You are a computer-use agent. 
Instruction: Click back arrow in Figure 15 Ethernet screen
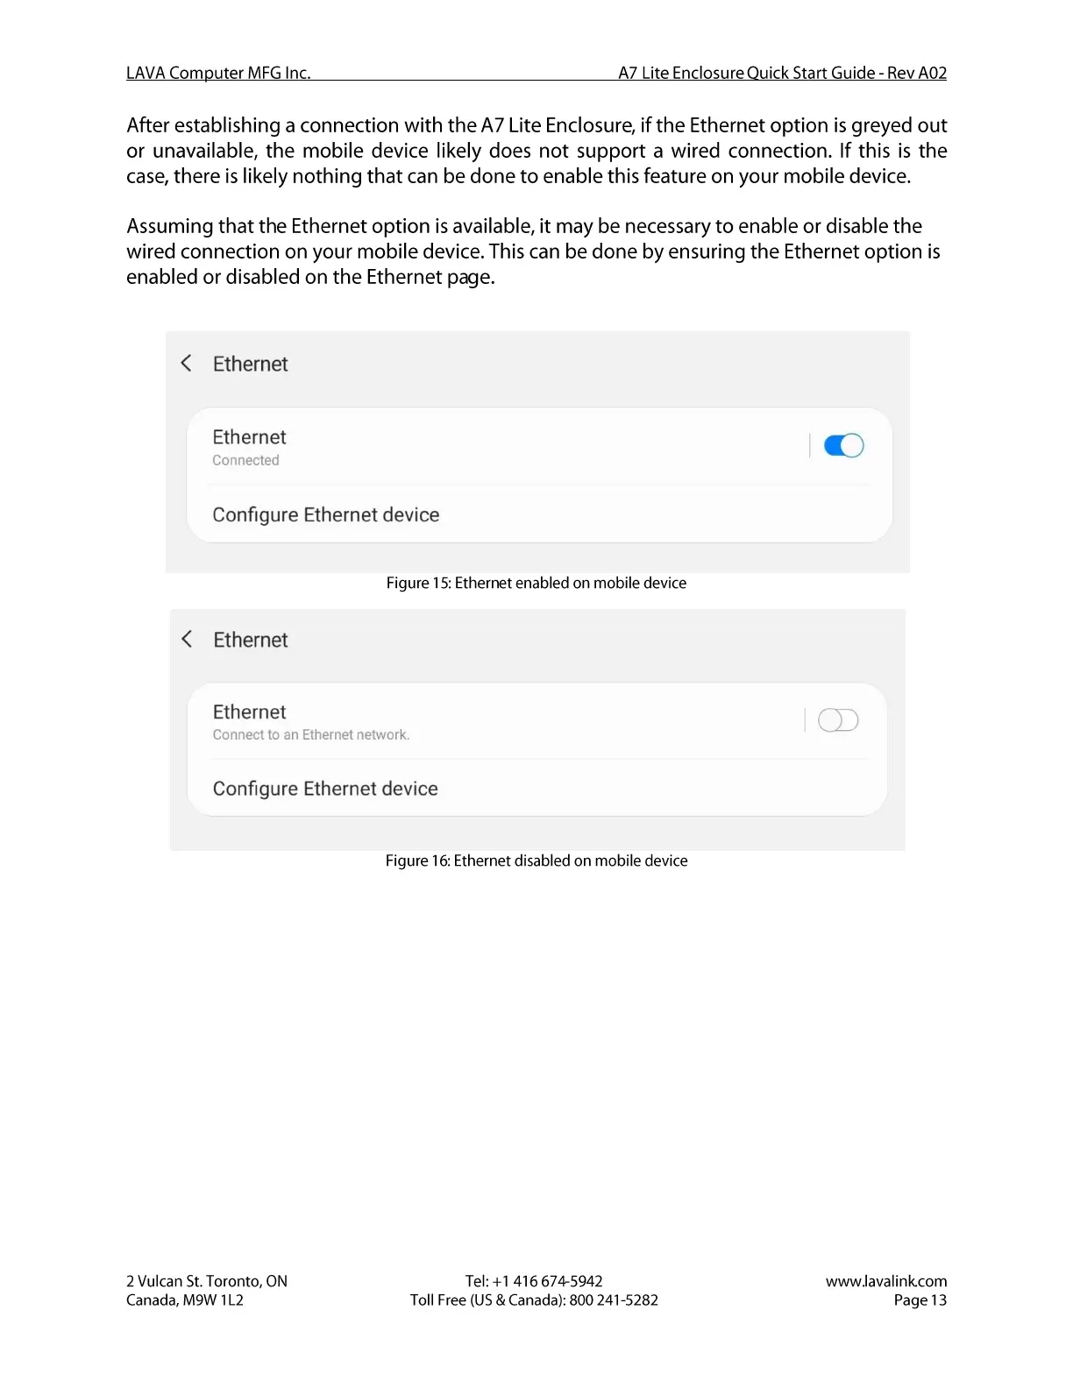click(186, 363)
